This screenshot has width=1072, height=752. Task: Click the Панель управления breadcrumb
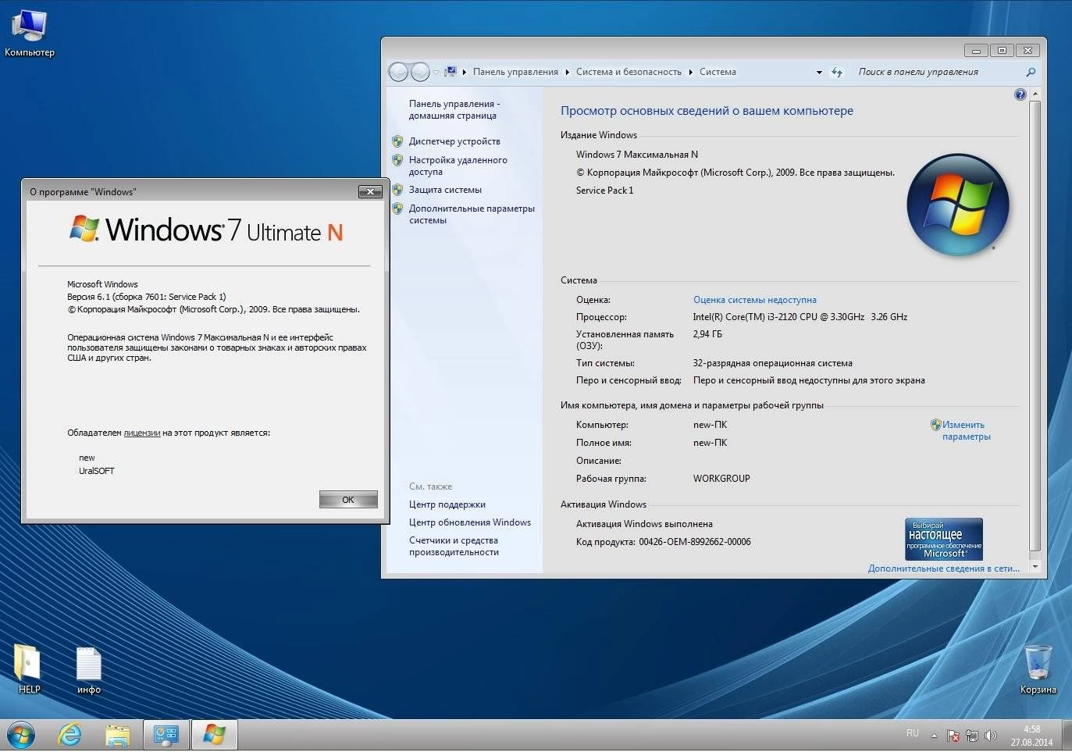click(515, 72)
